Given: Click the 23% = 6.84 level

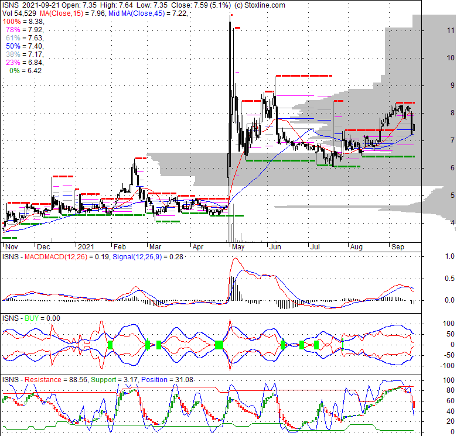Looking at the screenshot, I should coord(25,62).
